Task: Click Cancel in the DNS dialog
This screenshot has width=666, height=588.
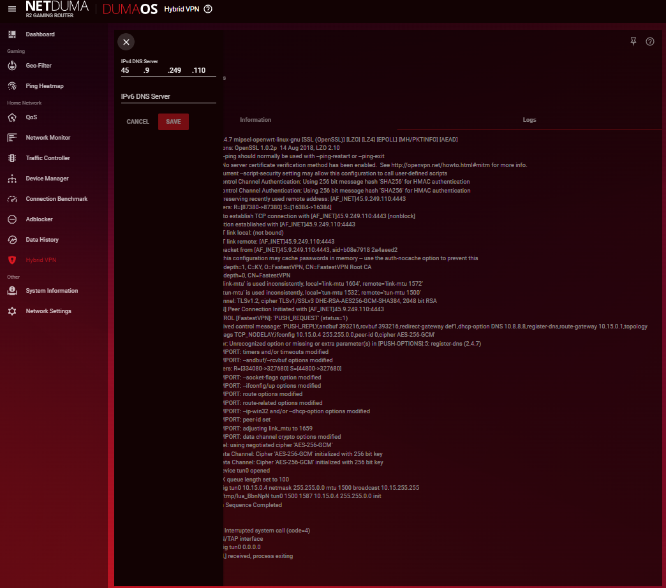Action: (x=138, y=122)
